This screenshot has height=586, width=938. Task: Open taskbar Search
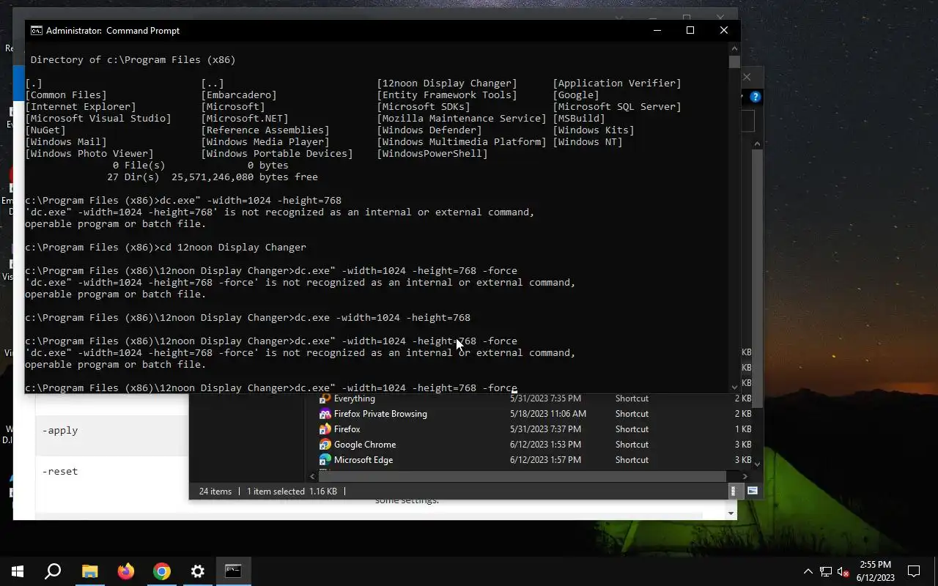(x=53, y=571)
